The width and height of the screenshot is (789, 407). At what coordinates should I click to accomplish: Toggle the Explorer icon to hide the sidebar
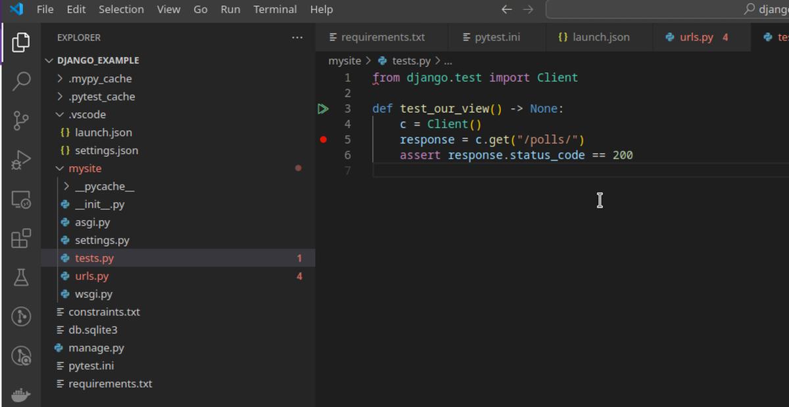click(x=20, y=41)
